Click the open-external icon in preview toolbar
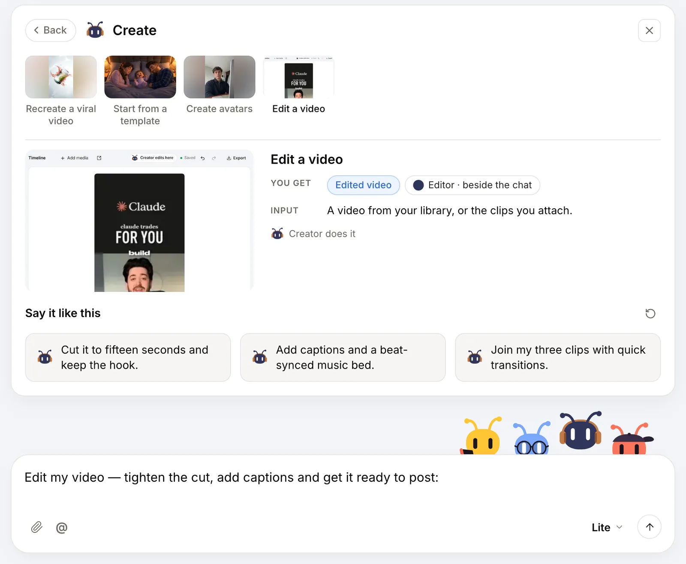Image resolution: width=686 pixels, height=564 pixels. click(x=99, y=158)
